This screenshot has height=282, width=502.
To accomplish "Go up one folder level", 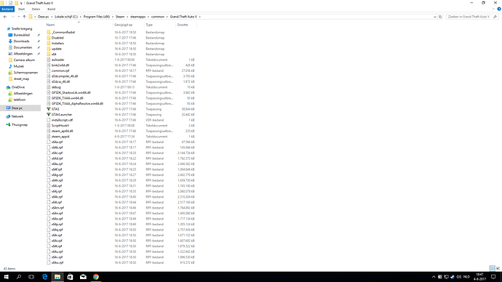I will click(24, 17).
